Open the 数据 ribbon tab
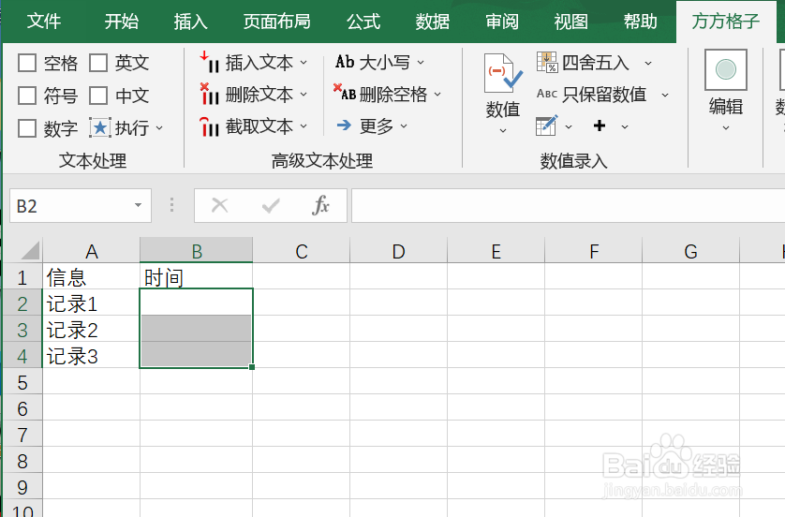This screenshot has width=785, height=517. click(433, 22)
